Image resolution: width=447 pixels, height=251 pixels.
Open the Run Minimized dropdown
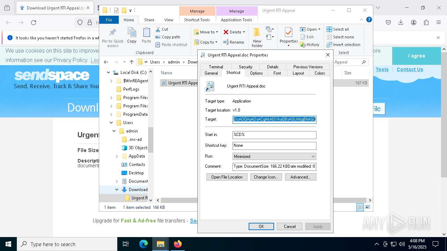pyautogui.click(x=274, y=156)
